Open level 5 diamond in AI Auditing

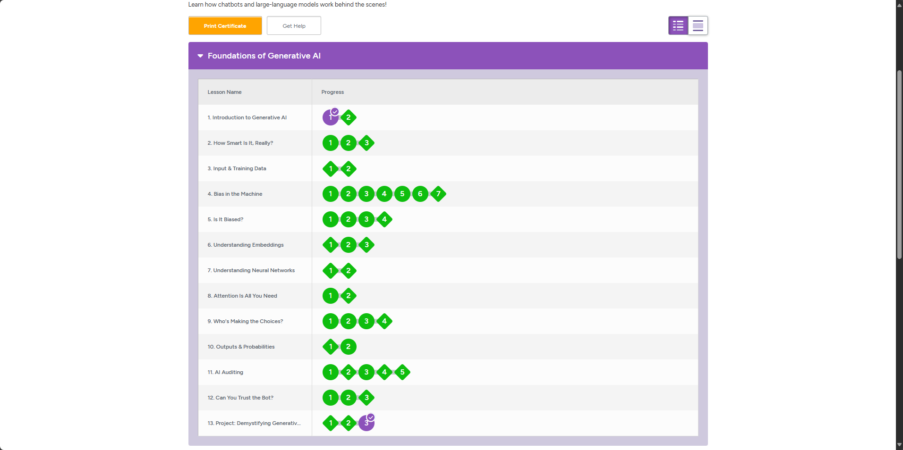point(402,372)
